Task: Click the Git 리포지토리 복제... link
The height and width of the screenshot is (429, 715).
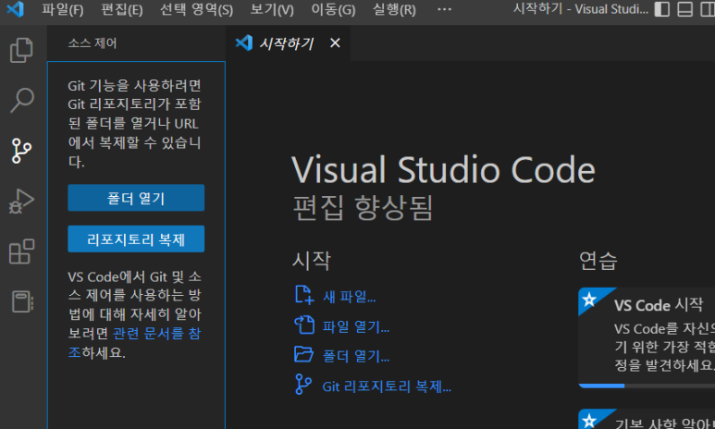Action: (387, 386)
